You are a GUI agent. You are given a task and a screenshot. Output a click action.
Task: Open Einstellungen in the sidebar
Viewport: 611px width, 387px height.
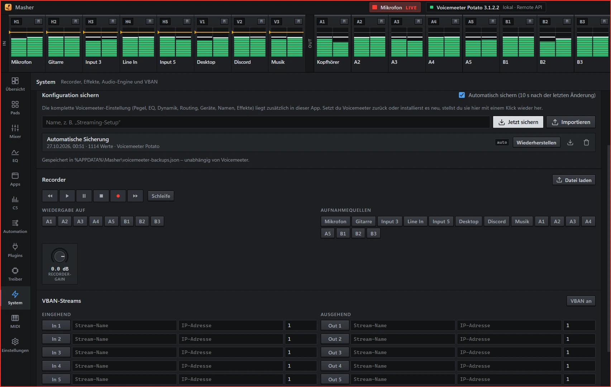(15, 345)
